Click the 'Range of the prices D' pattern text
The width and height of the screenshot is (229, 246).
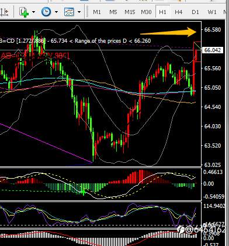[x=100, y=41]
